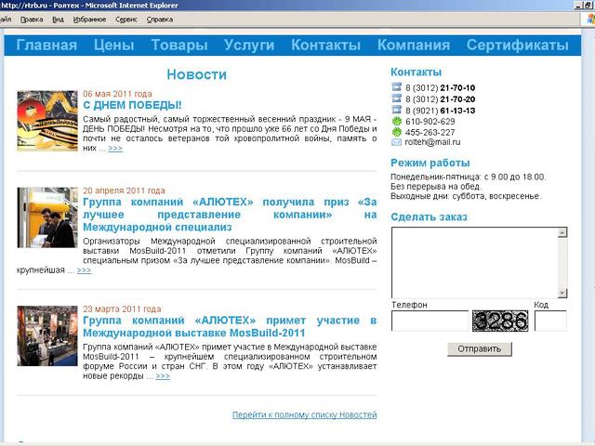Open the С ДНЕМ ПОБЕДЫ! news headline
The image size is (595, 446).
point(132,105)
